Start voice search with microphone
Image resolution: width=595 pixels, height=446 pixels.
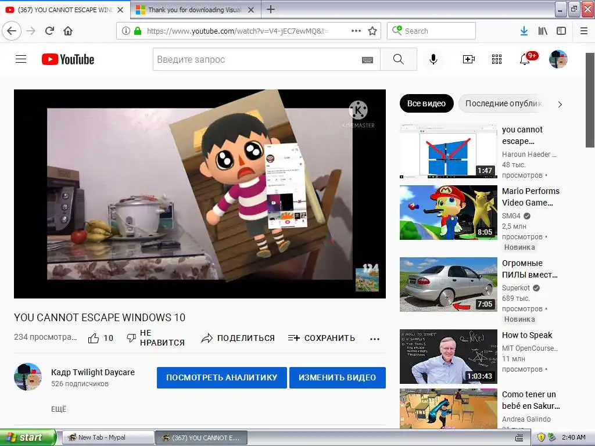pyautogui.click(x=433, y=59)
